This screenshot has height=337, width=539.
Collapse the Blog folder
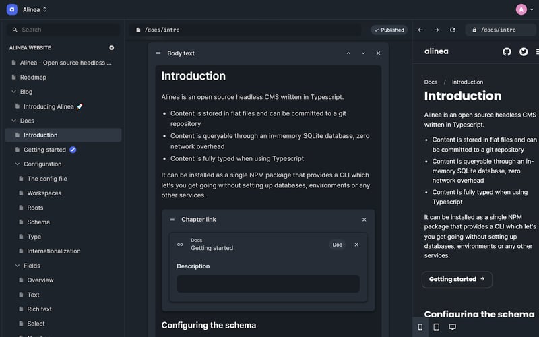13,92
